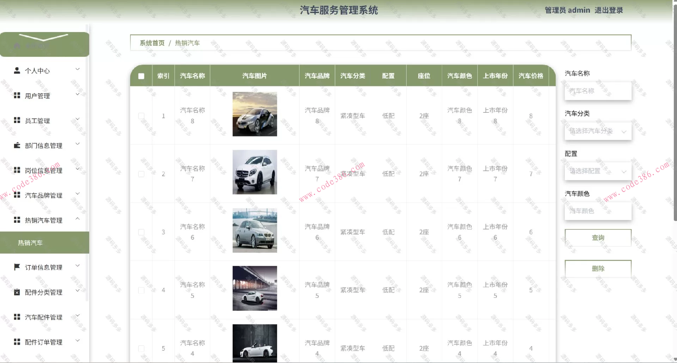This screenshot has width=677, height=363.
Task: Select the 部门信息管理 briefcase icon
Action: [17, 145]
